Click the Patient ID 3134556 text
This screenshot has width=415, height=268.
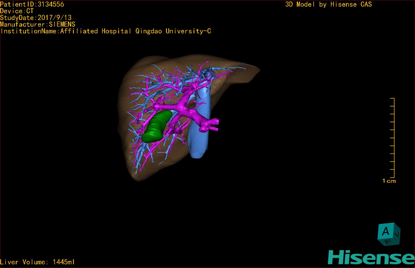pos(32,4)
